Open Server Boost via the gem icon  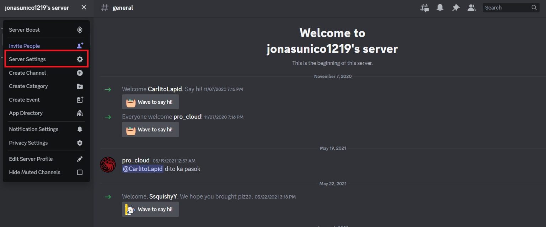tap(80, 30)
